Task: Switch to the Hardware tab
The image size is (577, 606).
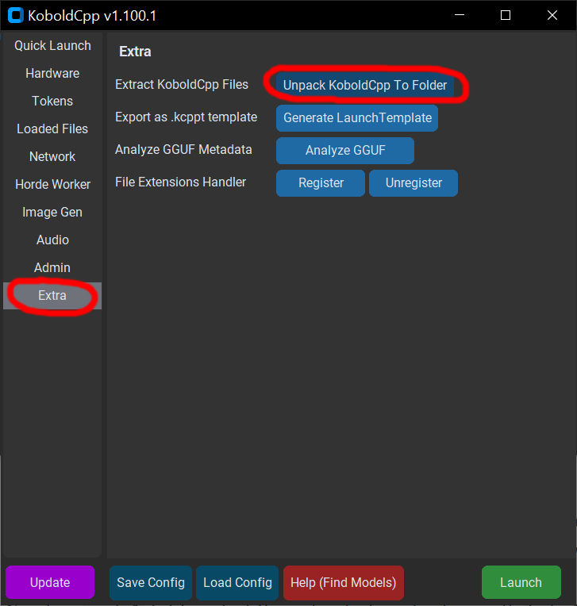Action: tap(52, 74)
